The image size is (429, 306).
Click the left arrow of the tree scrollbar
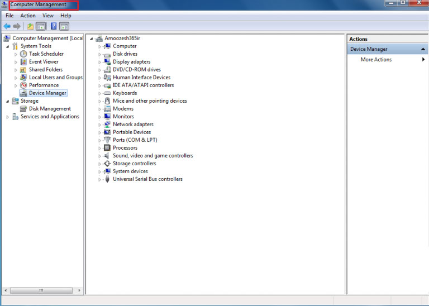(x=6, y=290)
